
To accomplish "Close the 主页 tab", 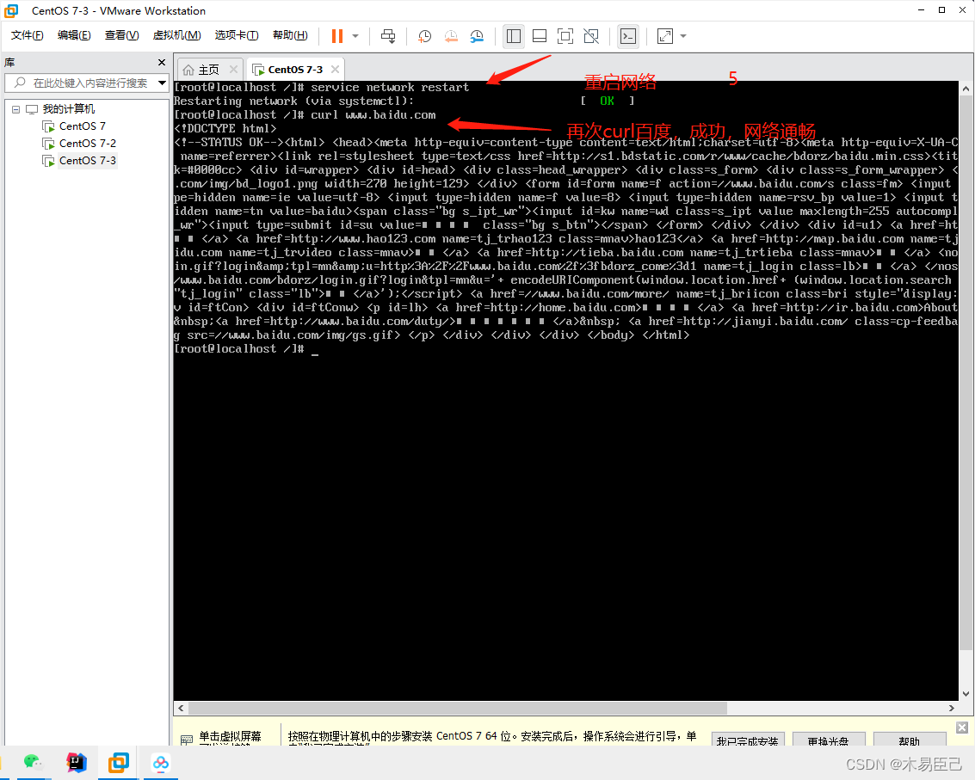I will tap(234, 69).
